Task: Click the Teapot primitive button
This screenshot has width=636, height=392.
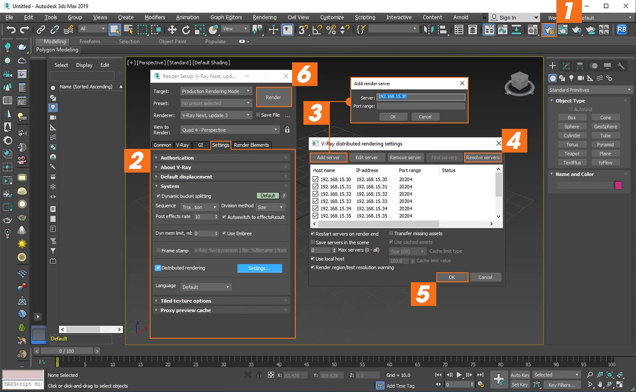Action: (572, 153)
